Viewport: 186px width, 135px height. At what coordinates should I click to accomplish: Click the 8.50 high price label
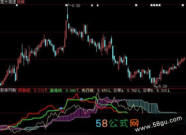(x=76, y=6)
